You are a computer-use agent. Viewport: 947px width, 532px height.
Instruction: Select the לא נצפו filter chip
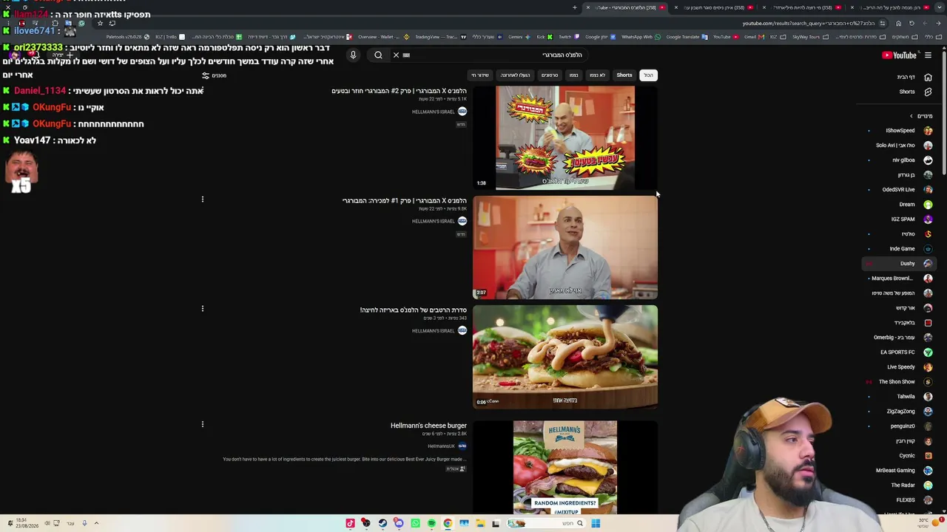click(x=597, y=75)
